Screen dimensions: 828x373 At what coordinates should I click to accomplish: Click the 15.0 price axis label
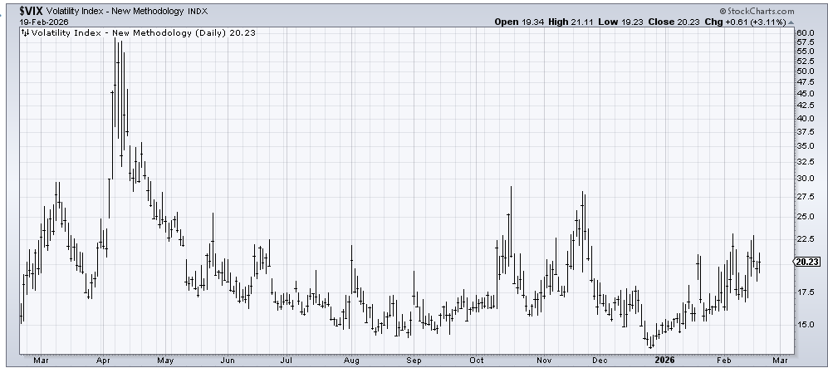805,325
